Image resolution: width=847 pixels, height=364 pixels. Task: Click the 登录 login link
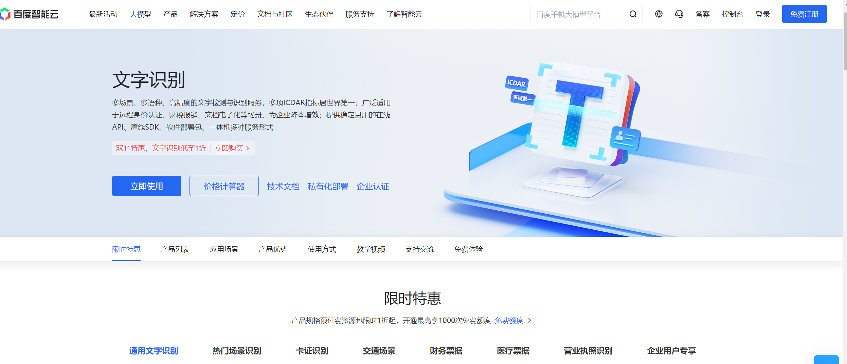click(762, 14)
